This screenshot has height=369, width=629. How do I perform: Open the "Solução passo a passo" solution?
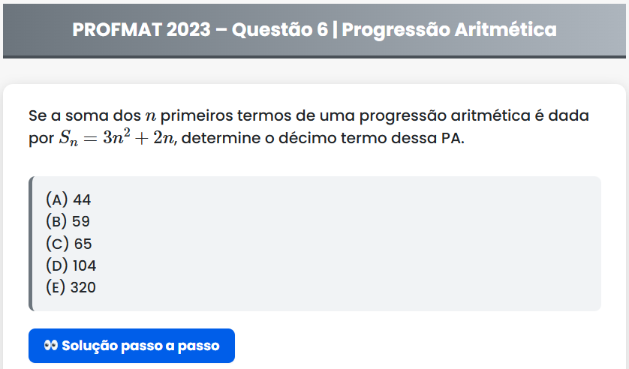coord(132,346)
